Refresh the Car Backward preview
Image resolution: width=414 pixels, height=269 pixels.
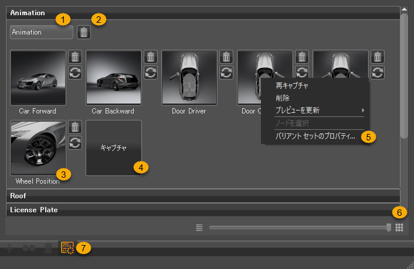[151, 73]
